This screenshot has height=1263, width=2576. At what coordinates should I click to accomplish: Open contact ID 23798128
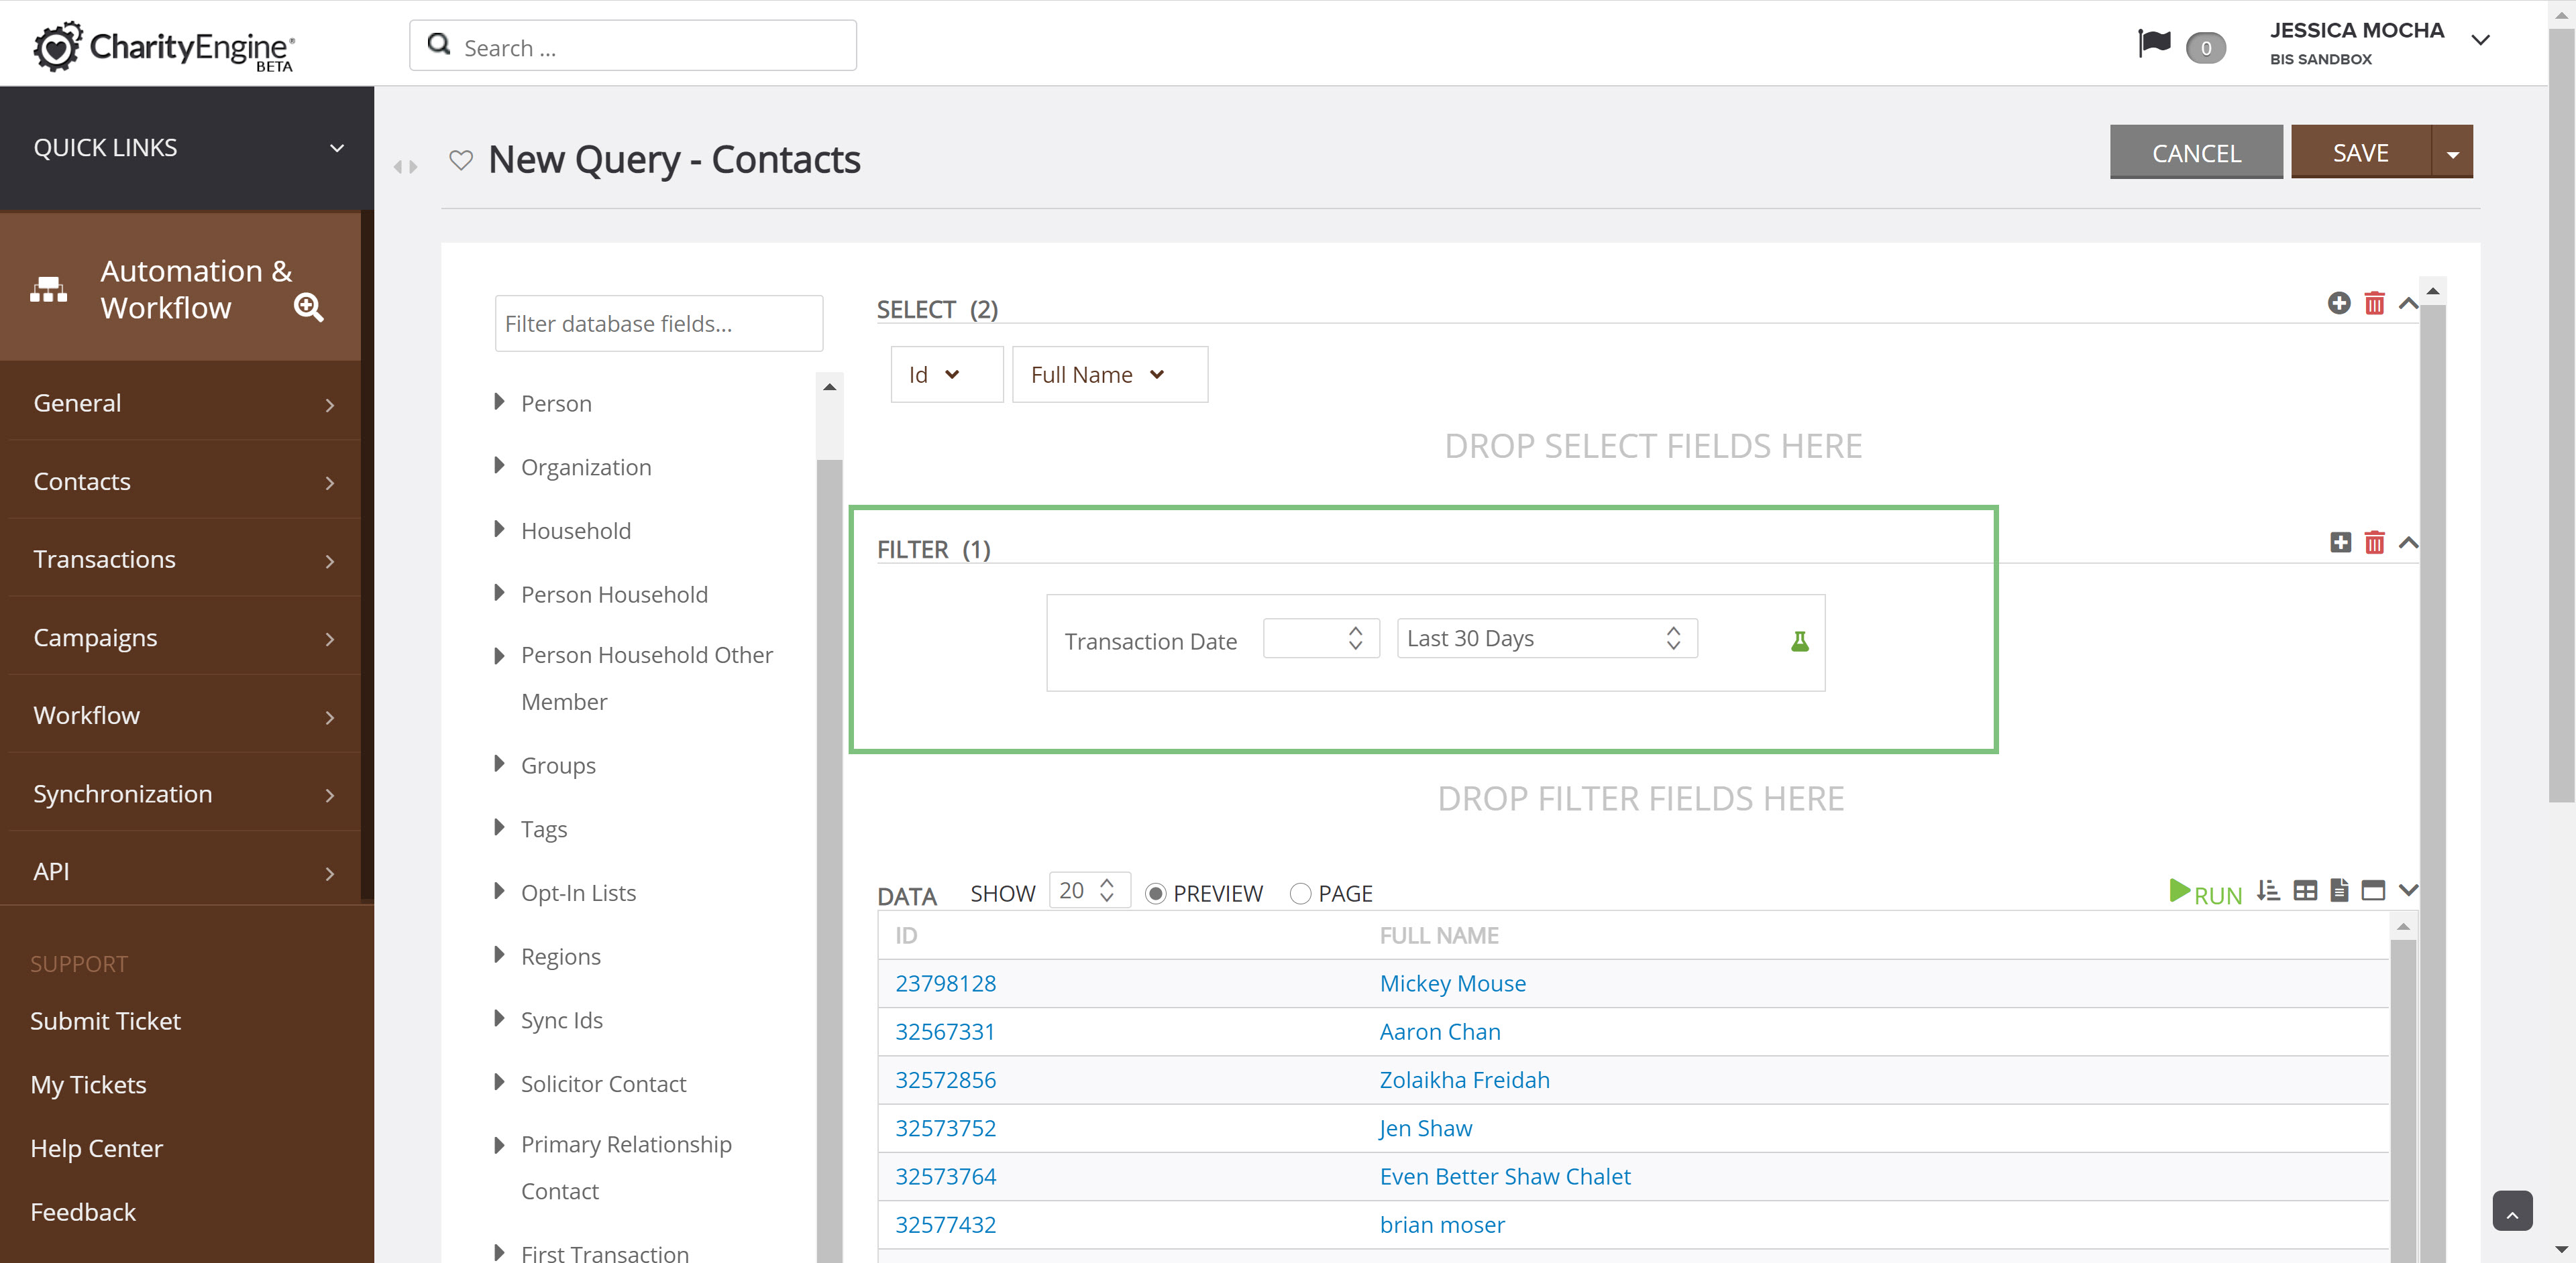coord(945,983)
